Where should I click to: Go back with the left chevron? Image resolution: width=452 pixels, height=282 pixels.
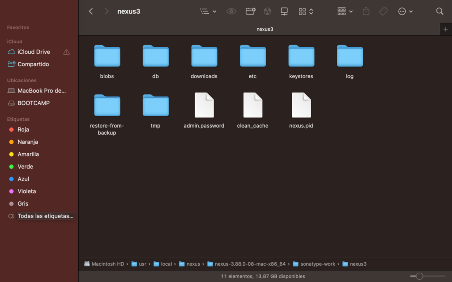click(x=91, y=11)
